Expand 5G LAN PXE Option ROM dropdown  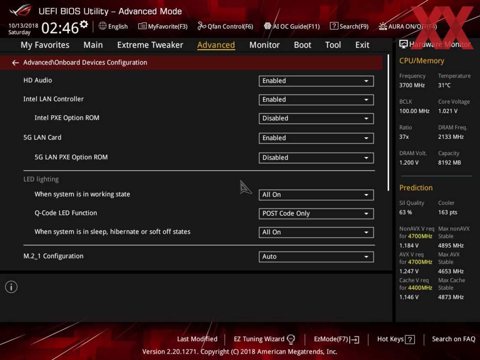[316, 158]
